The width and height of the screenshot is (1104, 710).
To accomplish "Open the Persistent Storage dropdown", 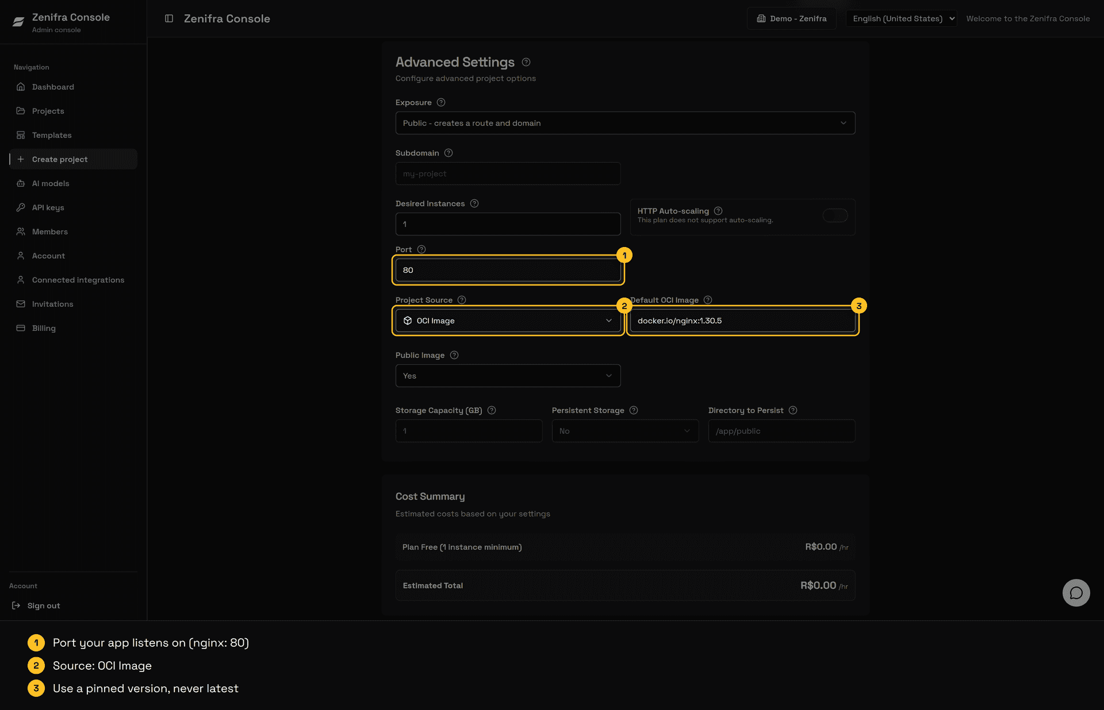I will [625, 431].
